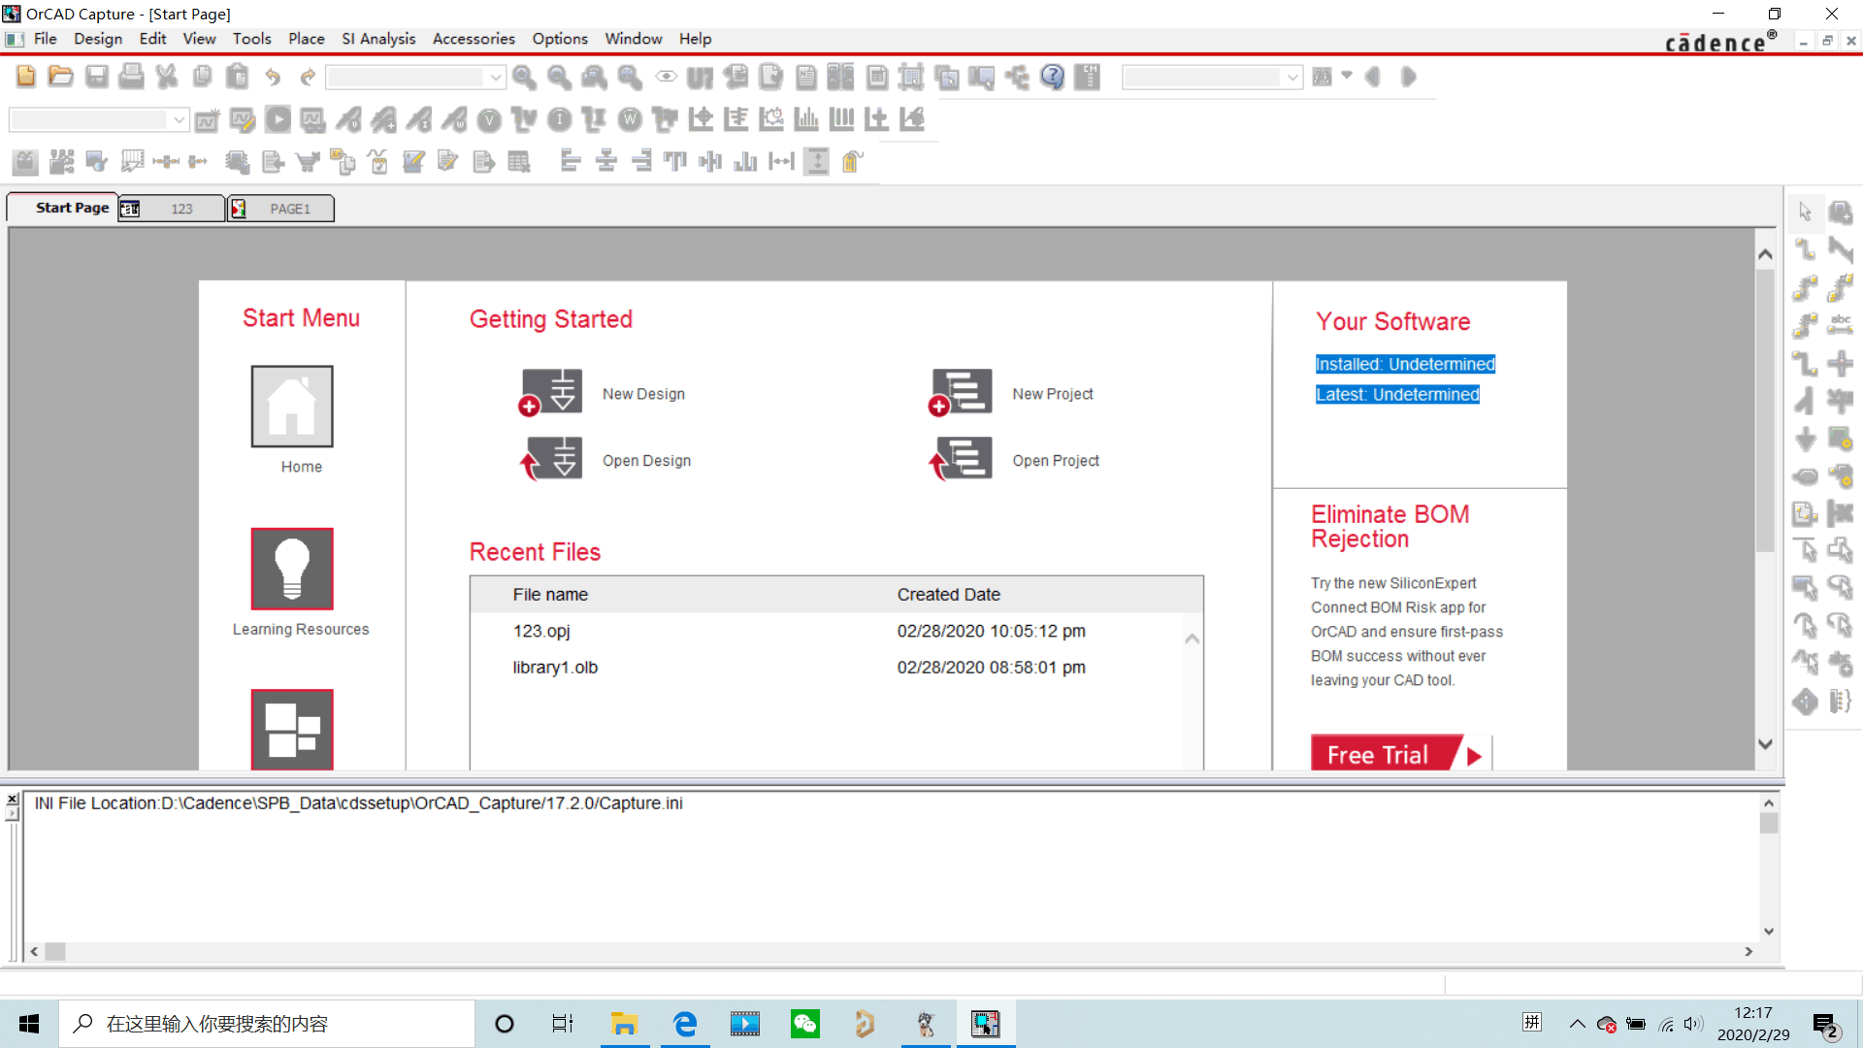Open recent file library1.olb
The height and width of the screenshot is (1048, 1863).
point(555,668)
